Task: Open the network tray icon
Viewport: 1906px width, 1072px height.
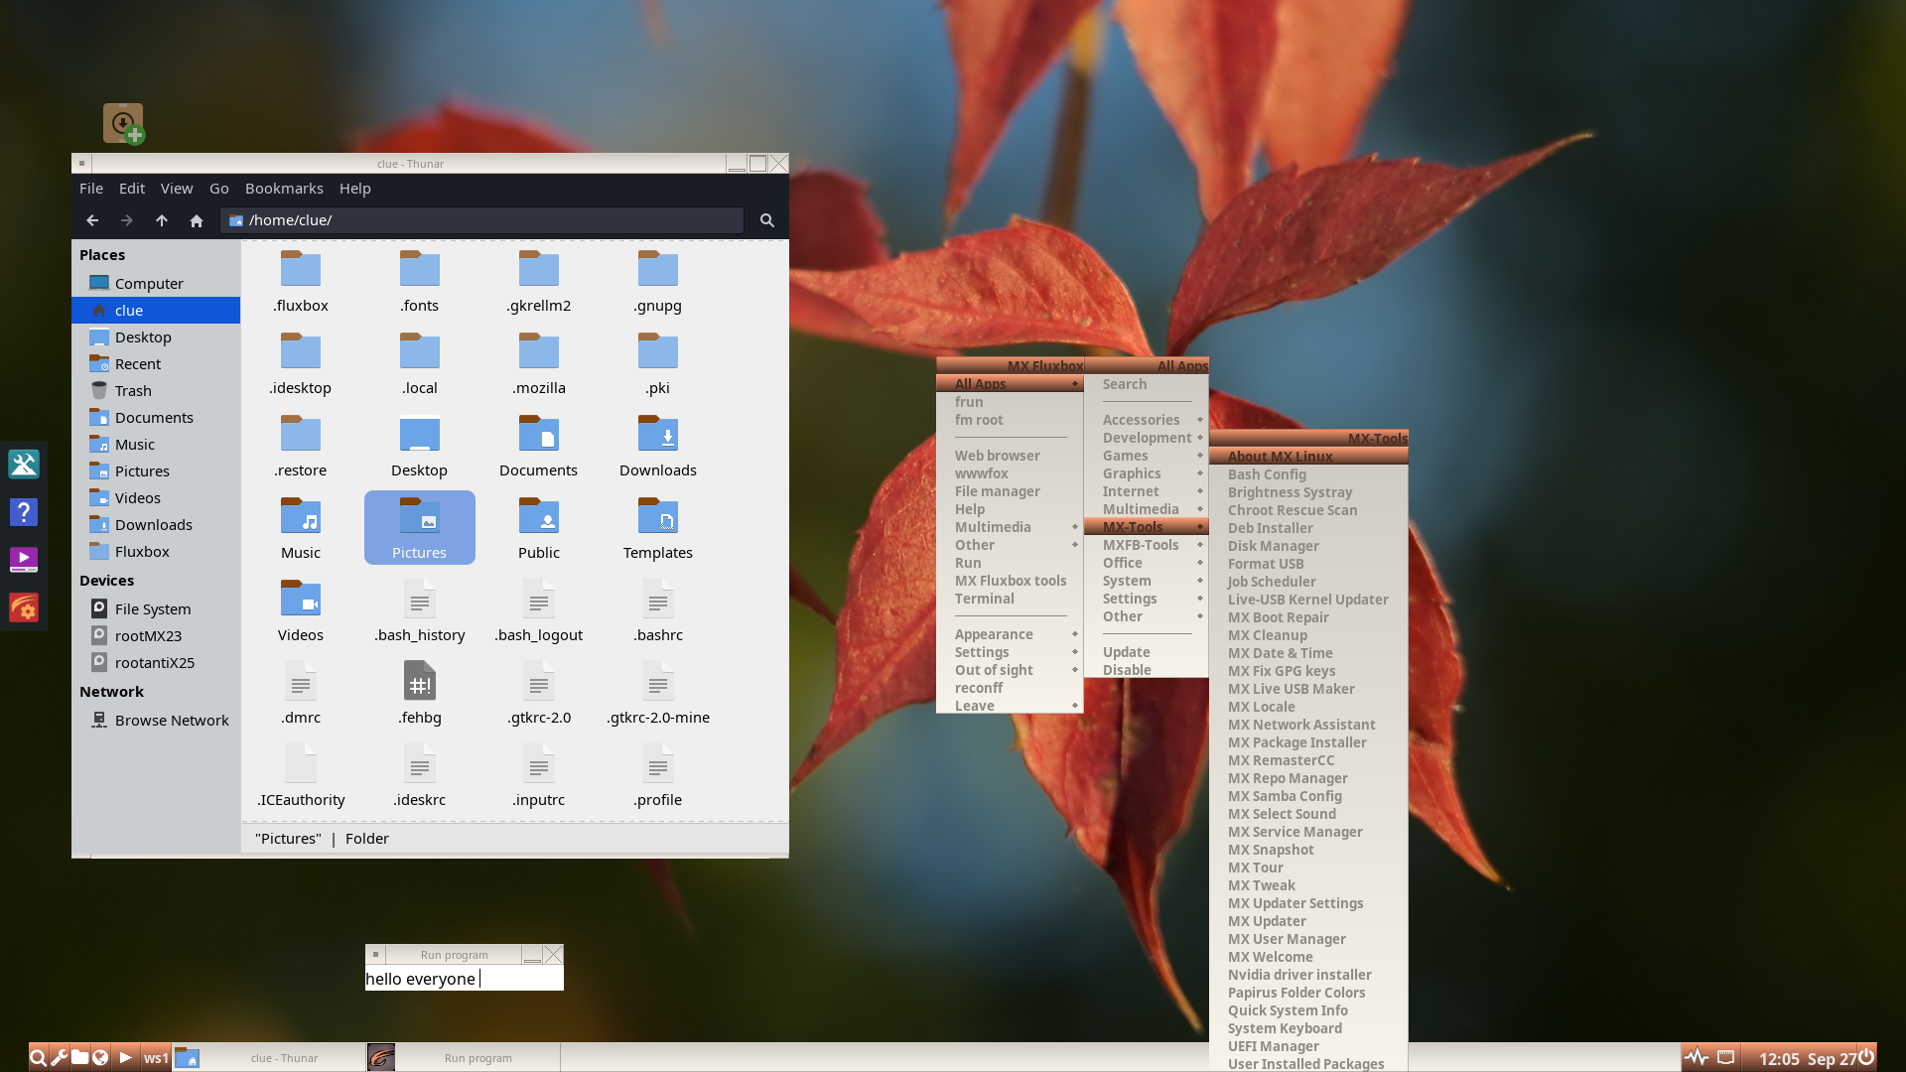Action: tap(1726, 1057)
